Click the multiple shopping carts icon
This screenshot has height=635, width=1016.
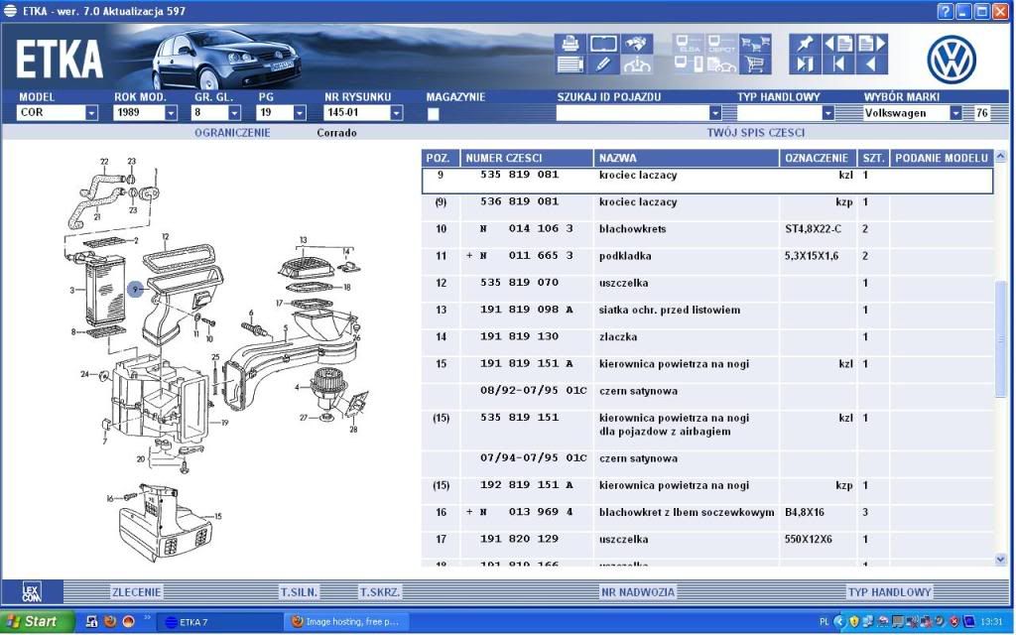pos(755,44)
